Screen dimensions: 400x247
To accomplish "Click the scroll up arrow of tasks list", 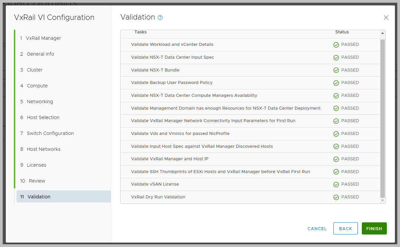I will 382,33.
